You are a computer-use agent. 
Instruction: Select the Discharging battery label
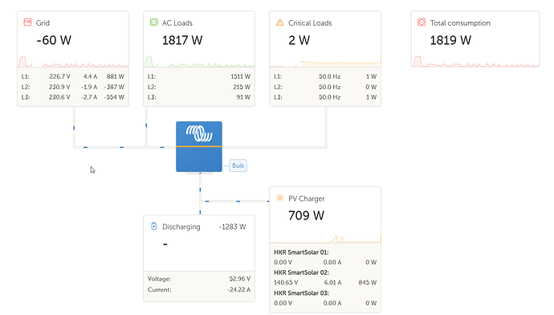(181, 227)
